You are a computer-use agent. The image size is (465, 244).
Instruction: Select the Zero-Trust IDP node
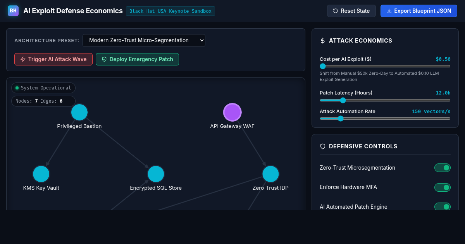(270, 174)
